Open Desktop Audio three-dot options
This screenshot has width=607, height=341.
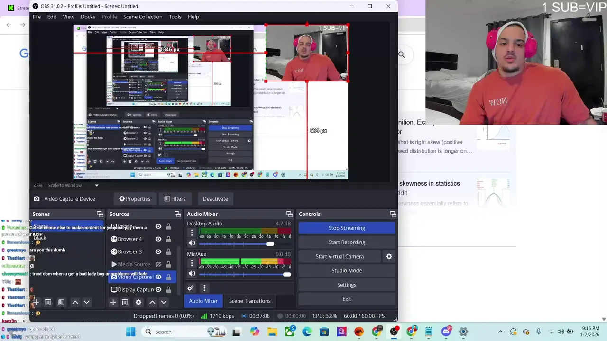tap(192, 233)
